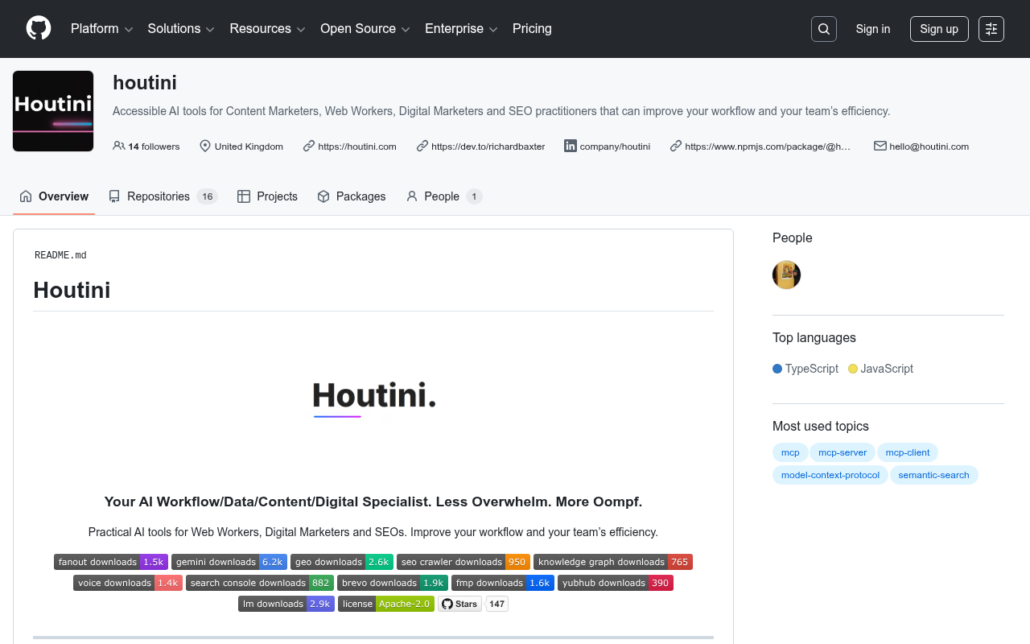
Task: Click the grid icon beside Projects
Action: [243, 196]
